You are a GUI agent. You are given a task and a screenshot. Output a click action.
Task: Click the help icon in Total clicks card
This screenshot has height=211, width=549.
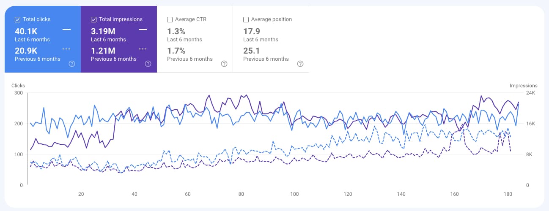tap(72, 64)
